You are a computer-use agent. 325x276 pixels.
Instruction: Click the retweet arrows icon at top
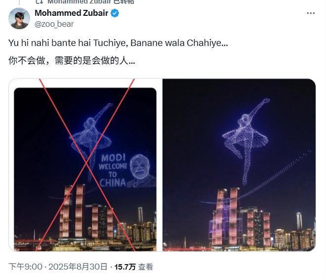[40, 1]
